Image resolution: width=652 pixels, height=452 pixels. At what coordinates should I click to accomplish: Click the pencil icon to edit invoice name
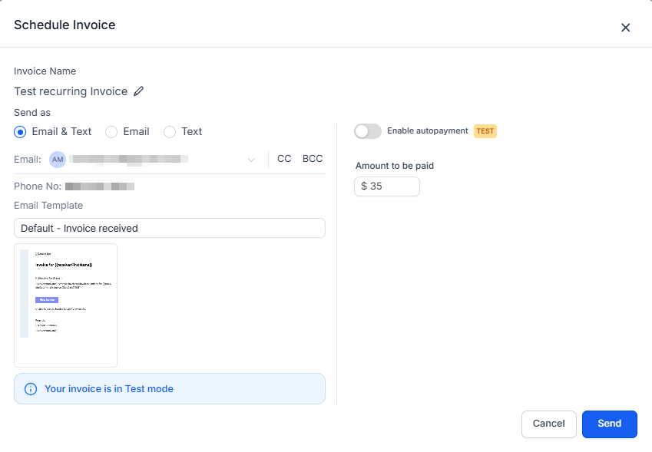pyautogui.click(x=138, y=91)
